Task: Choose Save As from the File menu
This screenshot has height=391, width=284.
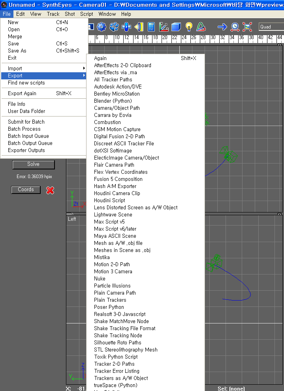Action: (x=43, y=51)
